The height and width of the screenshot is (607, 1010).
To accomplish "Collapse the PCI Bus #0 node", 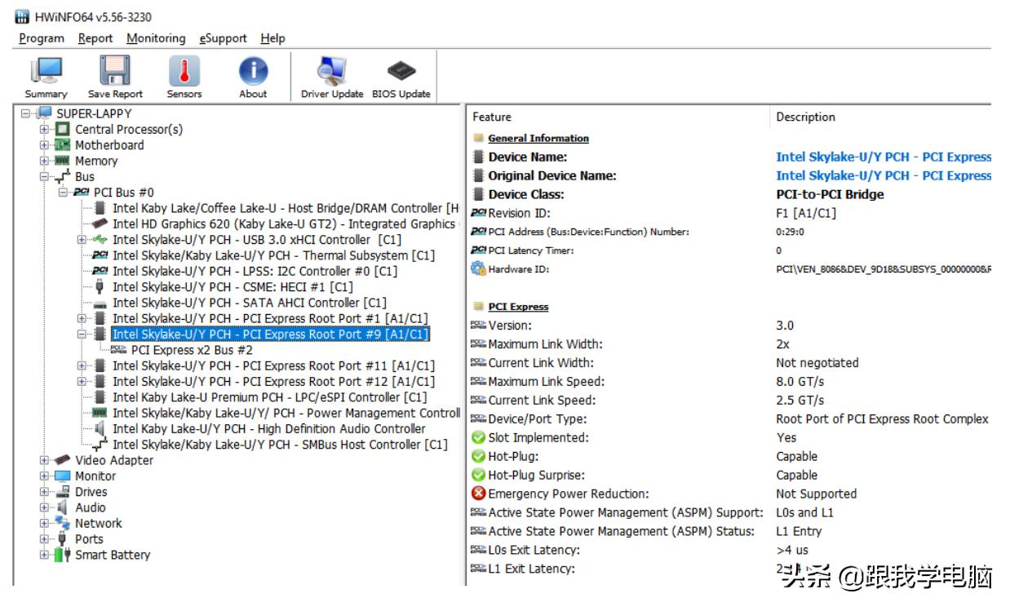I will click(x=64, y=193).
